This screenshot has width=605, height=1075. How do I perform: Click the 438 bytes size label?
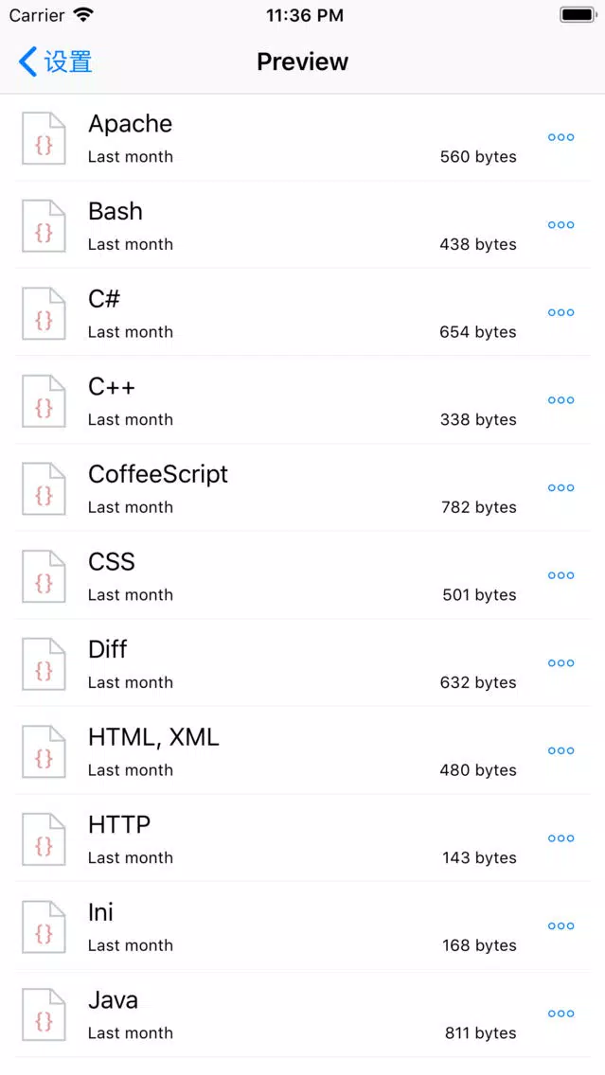478,245
